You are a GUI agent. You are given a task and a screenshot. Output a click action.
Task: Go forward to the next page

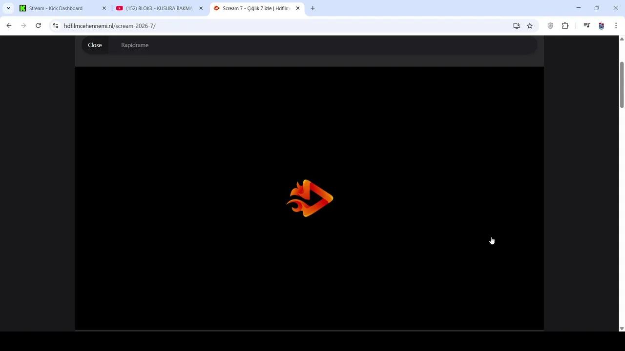(x=23, y=26)
